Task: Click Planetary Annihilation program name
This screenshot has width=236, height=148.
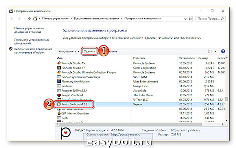Action: pyautogui.click(x=76, y=81)
